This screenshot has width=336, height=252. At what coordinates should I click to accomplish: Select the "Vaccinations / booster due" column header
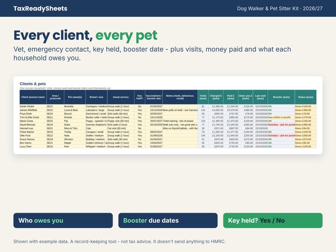(154, 97)
